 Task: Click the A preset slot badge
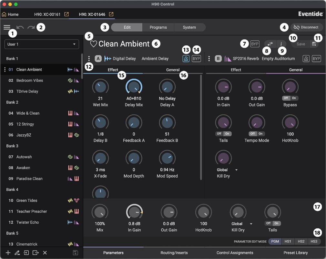tap(98, 59)
